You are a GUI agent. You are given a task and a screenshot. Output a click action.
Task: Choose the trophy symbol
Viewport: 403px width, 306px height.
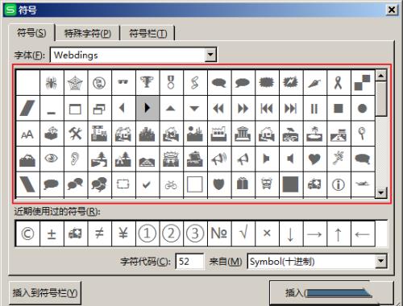[147, 83]
